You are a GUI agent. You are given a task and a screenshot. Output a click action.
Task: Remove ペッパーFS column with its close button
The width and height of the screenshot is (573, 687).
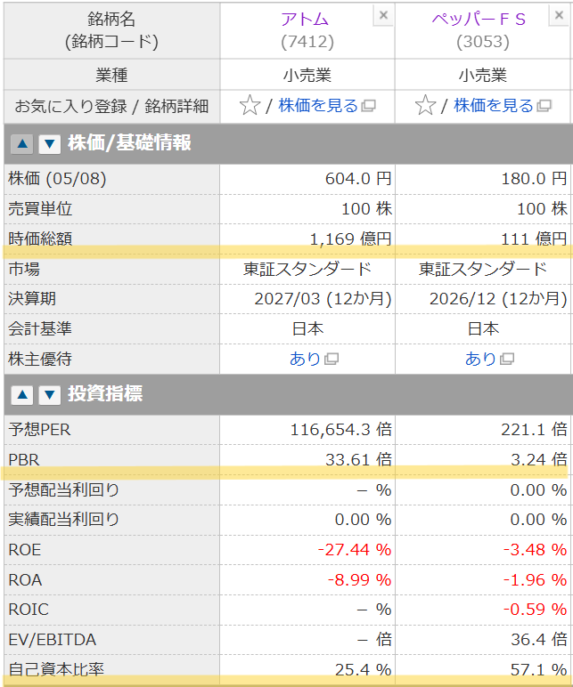pyautogui.click(x=559, y=15)
